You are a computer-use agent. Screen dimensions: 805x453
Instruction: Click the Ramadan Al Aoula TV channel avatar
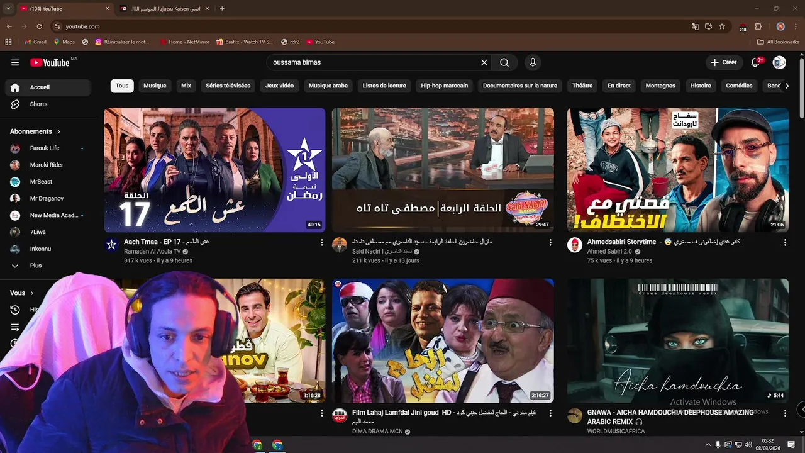pos(111,245)
